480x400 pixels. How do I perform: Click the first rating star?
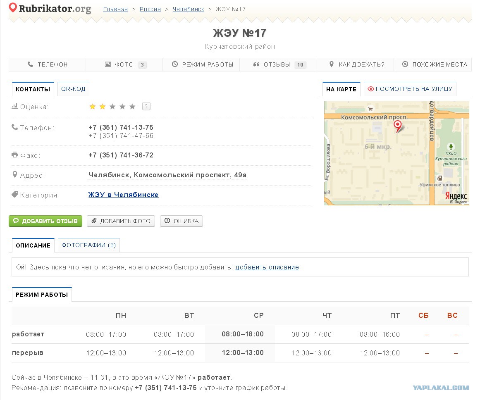tap(93, 107)
